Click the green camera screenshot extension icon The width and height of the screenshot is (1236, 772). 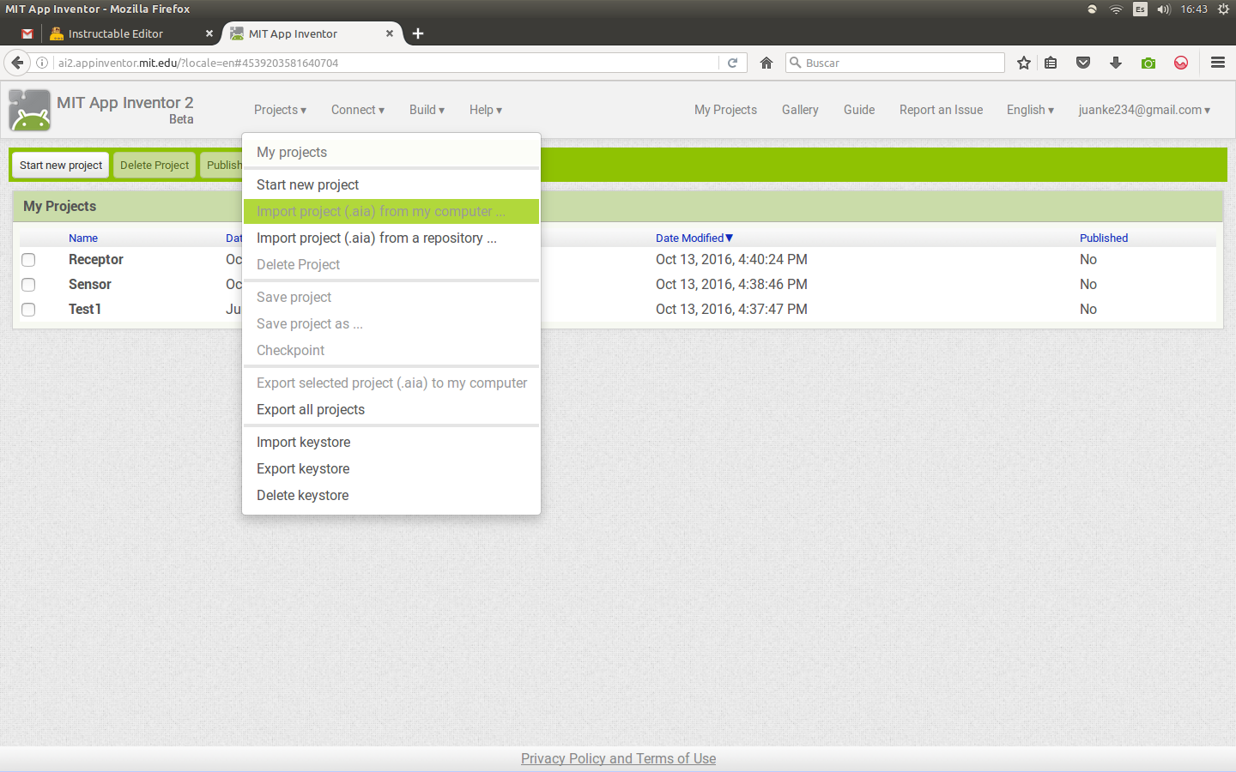point(1148,63)
